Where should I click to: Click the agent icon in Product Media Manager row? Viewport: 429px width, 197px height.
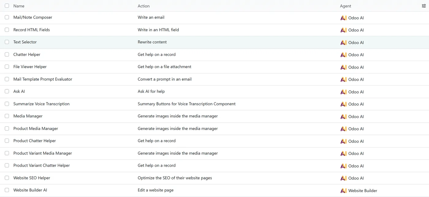(x=344, y=129)
